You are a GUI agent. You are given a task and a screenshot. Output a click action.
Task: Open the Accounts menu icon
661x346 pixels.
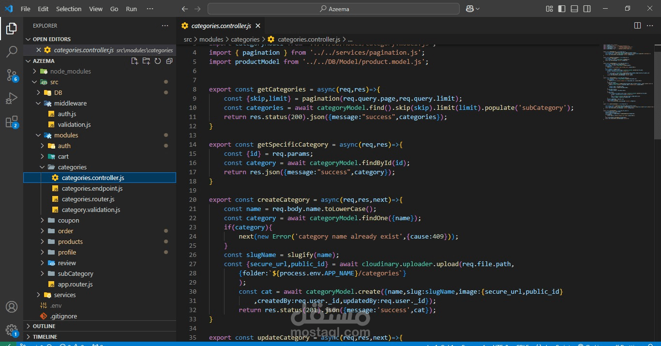[12, 307]
